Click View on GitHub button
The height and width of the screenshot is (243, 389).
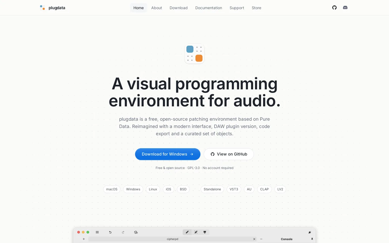click(229, 154)
